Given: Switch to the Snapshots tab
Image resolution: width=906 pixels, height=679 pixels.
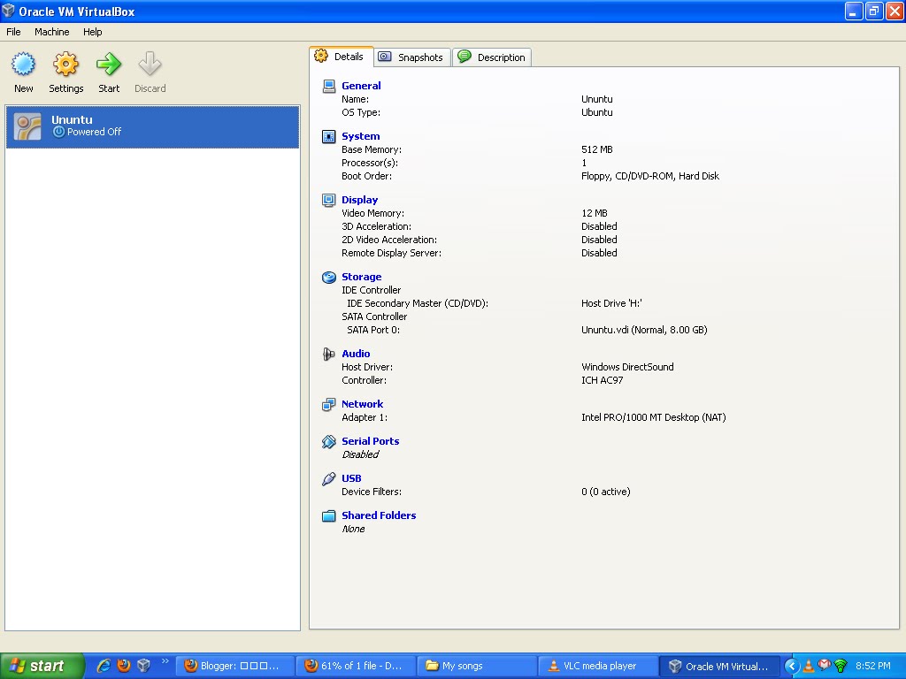Looking at the screenshot, I should 412,57.
